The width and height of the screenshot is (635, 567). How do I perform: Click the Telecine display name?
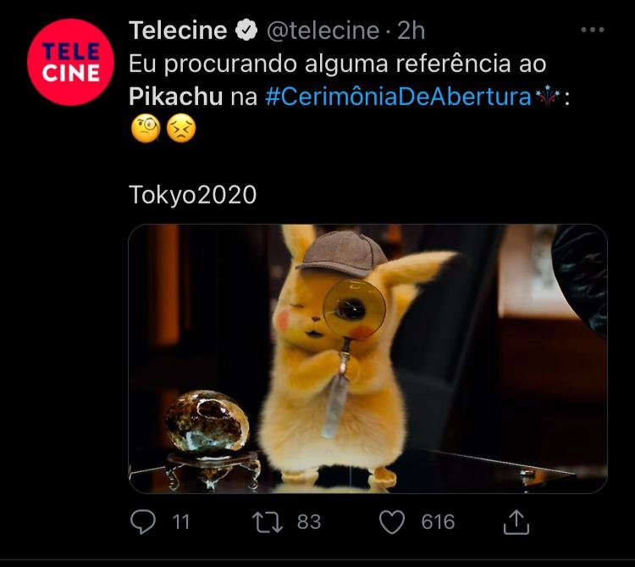tap(178, 31)
